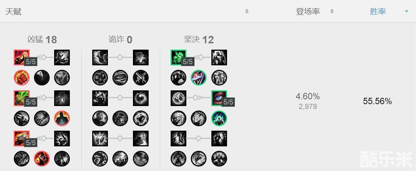The width and height of the screenshot is (416, 171).
Task: Sort by the 天赋 column arrows
Action: click(247, 12)
